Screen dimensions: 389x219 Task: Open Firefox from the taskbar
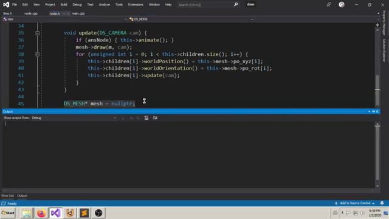pyautogui.click(x=41, y=213)
